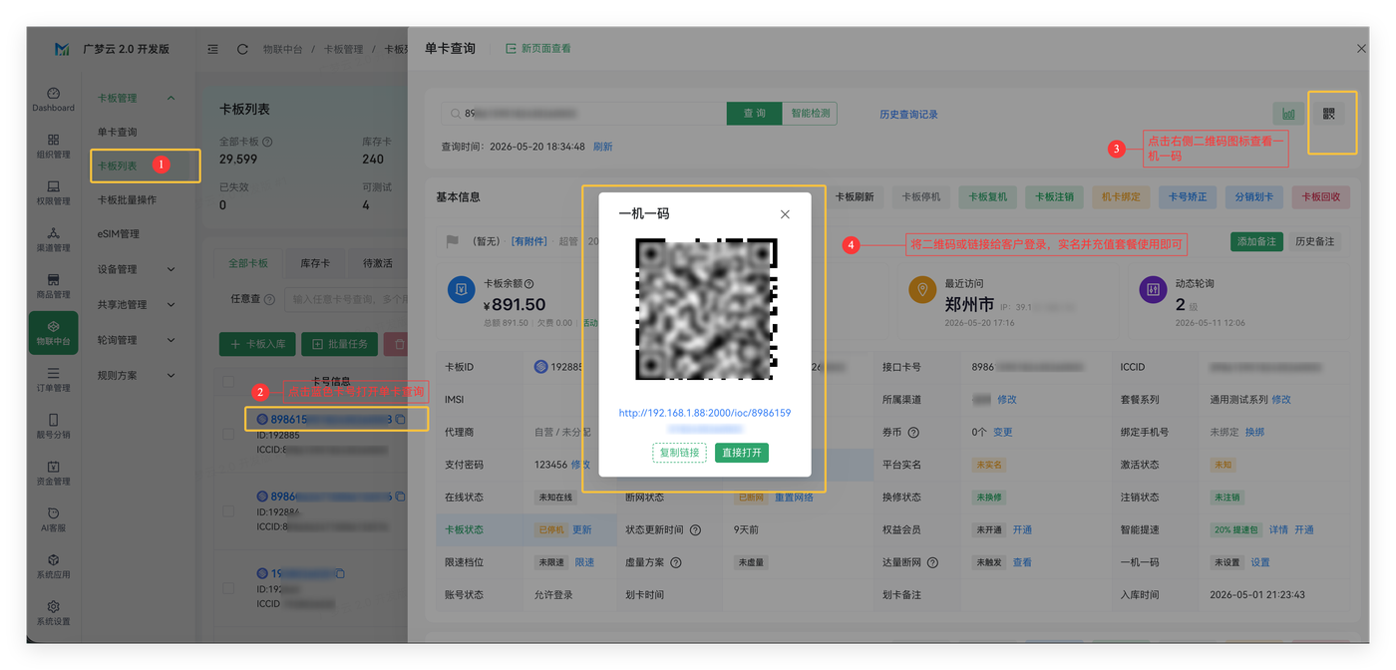Expand the 共享池管理 submenu

pyautogui.click(x=136, y=304)
